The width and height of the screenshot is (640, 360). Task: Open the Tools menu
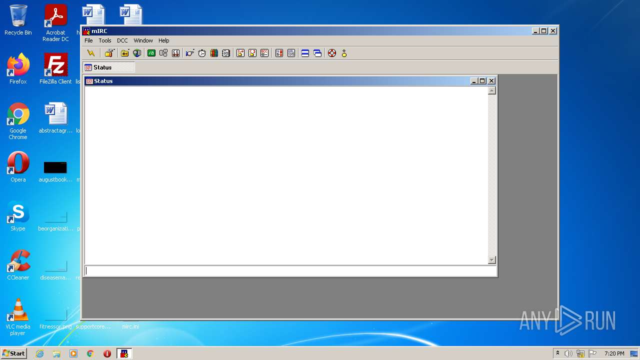[x=105, y=40]
